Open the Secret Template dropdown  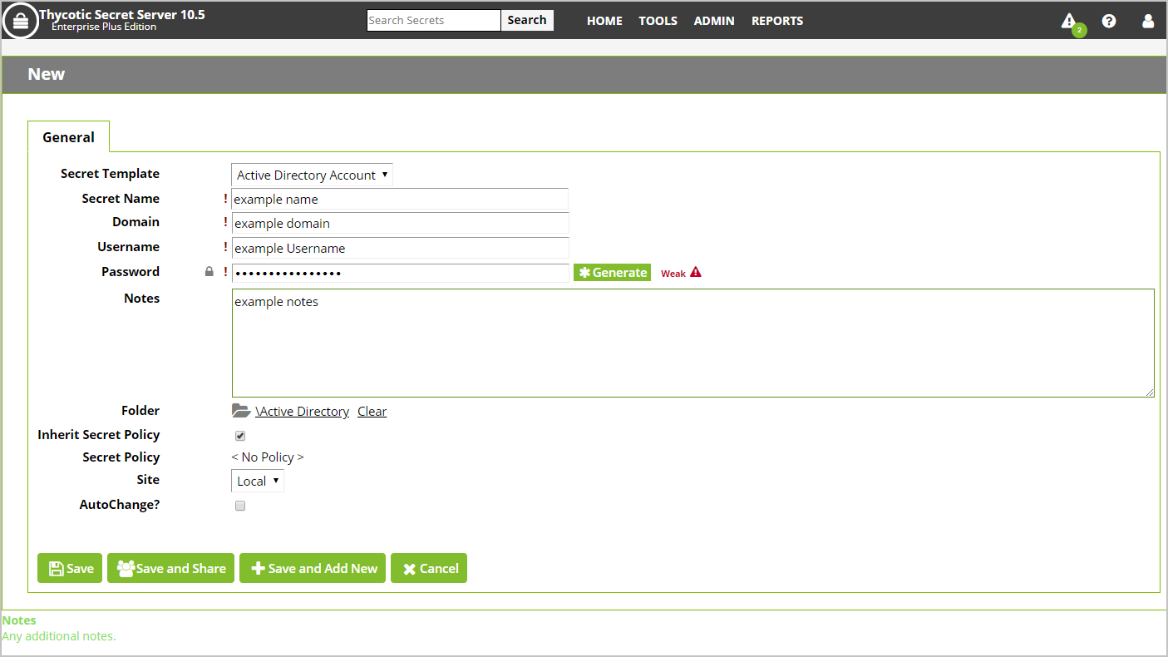coord(312,175)
